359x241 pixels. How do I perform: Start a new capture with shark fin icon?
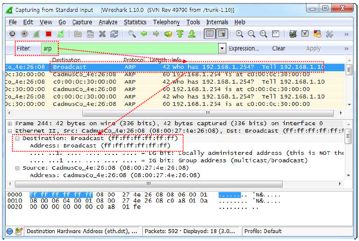pos(36,34)
